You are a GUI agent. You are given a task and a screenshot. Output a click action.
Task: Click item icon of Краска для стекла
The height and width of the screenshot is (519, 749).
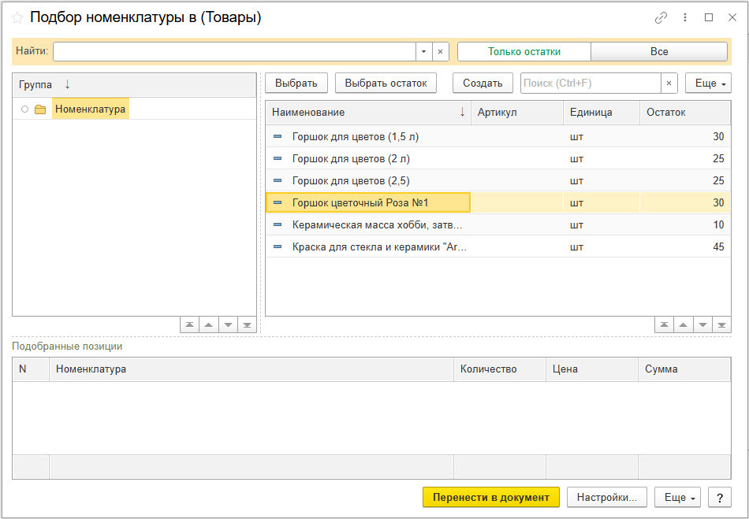pyautogui.click(x=278, y=247)
